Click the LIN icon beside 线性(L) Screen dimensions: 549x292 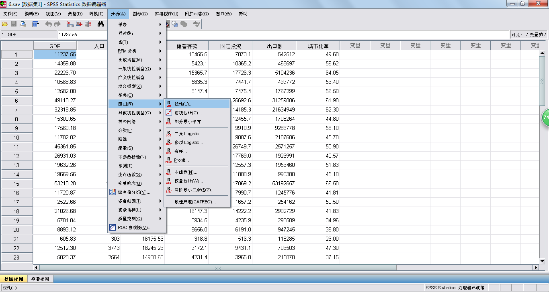[169, 104]
